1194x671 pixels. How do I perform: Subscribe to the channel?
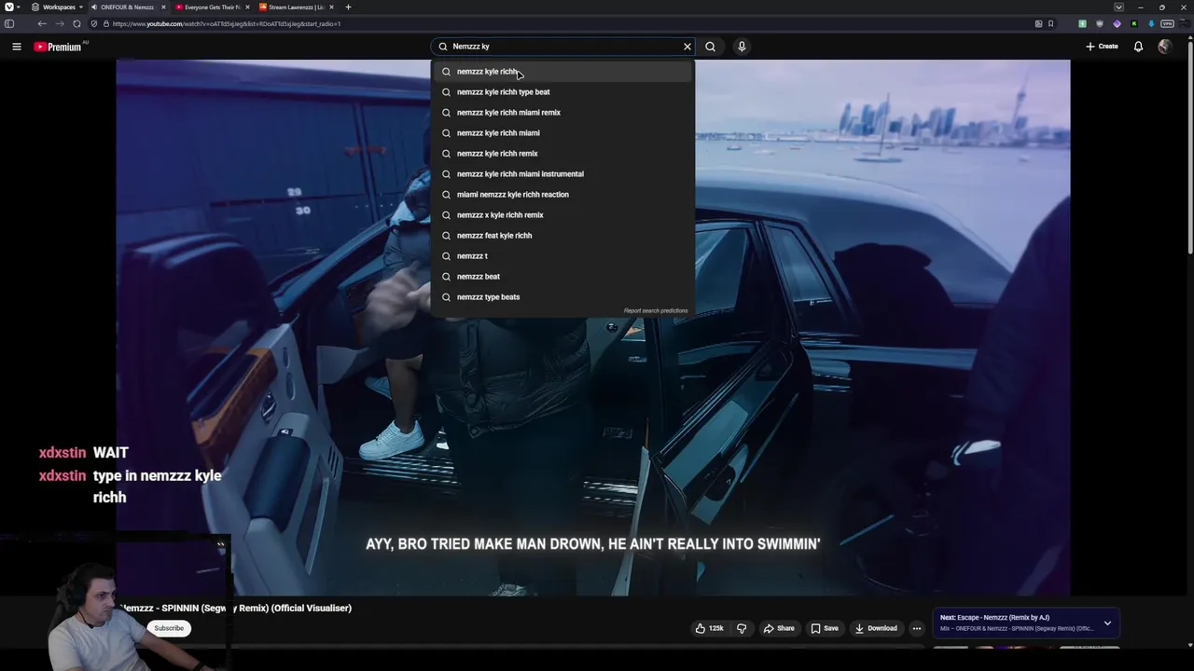169,628
